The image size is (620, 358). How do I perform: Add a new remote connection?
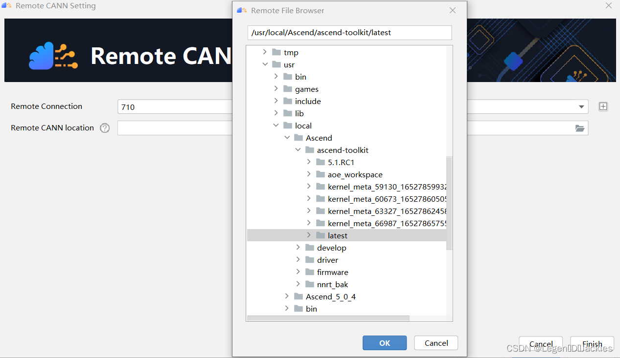(603, 106)
